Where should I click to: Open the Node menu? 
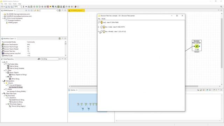pos(15,4)
